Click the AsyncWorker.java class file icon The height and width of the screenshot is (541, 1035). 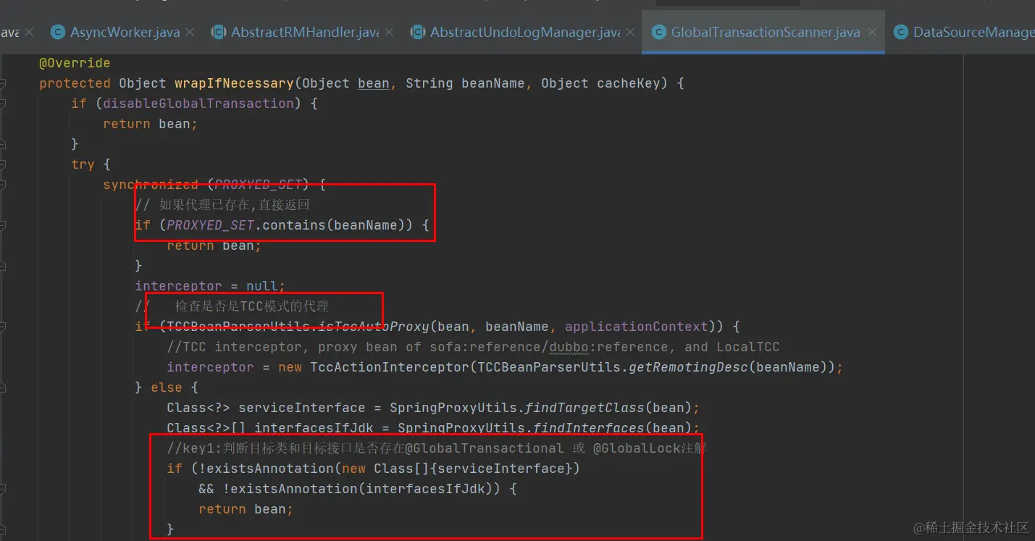(x=58, y=32)
